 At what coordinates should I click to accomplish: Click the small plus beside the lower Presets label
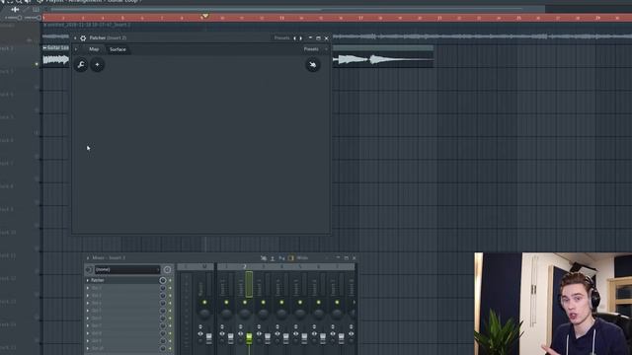pyautogui.click(x=326, y=49)
